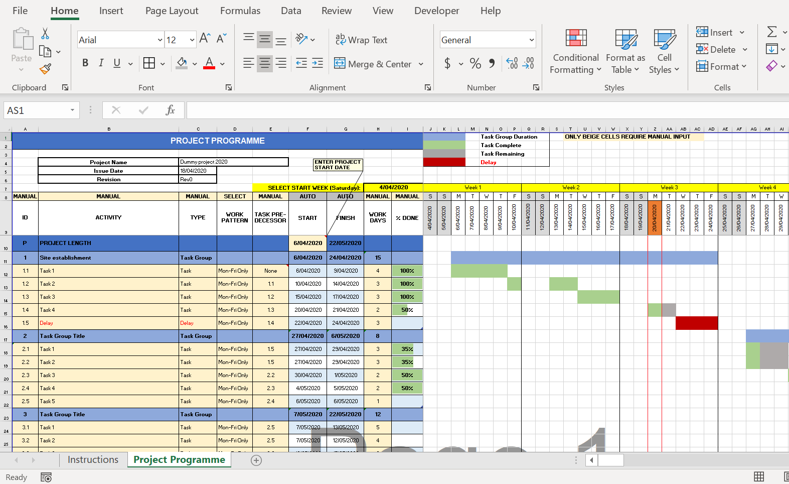Image resolution: width=789 pixels, height=484 pixels.
Task: Open the Merge & Center dropdown arrow
Action: pyautogui.click(x=421, y=64)
